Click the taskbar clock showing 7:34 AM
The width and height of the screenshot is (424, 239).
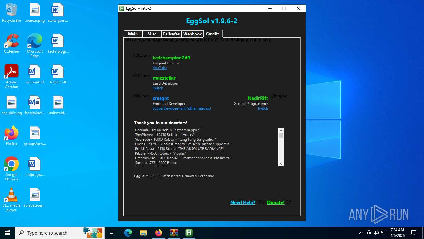click(397, 233)
